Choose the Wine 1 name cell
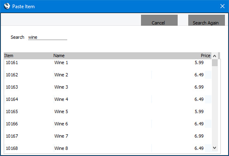The image size is (229, 156). point(61,62)
